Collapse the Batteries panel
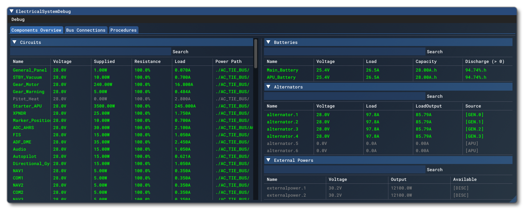This screenshot has height=210, width=524. click(268, 42)
